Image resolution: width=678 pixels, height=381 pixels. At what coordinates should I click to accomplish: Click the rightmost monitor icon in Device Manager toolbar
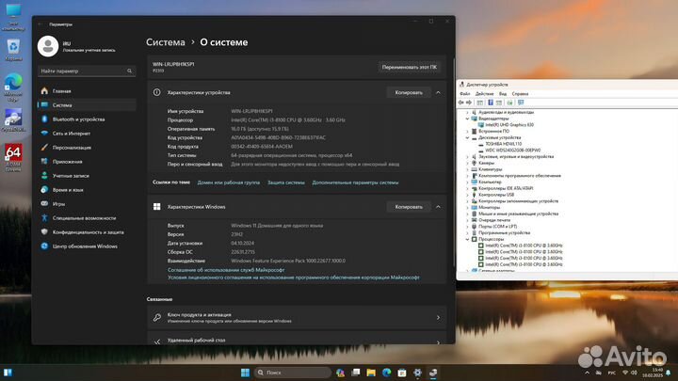pos(521,103)
